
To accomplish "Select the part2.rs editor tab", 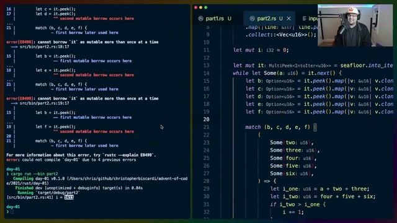I will 270,19.
